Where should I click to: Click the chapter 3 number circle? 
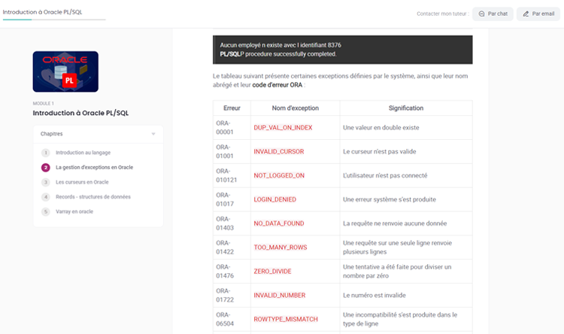pyautogui.click(x=46, y=182)
